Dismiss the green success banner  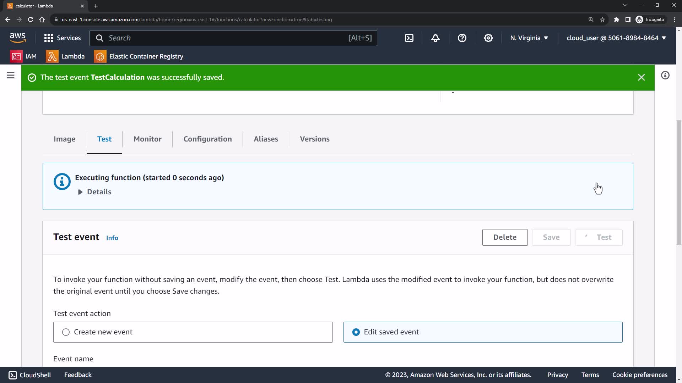[x=641, y=77]
